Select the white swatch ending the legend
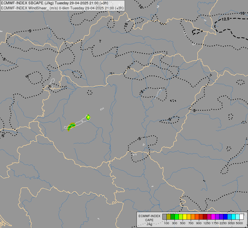Image resolution: width=248 pixels, height=228 pixels. click(x=241, y=217)
